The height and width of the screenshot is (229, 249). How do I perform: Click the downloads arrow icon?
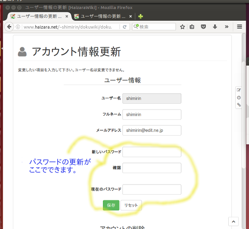[x=215, y=27]
